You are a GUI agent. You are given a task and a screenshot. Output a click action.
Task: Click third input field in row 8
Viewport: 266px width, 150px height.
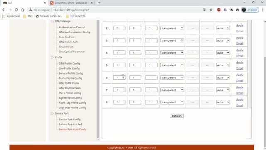click(151, 102)
